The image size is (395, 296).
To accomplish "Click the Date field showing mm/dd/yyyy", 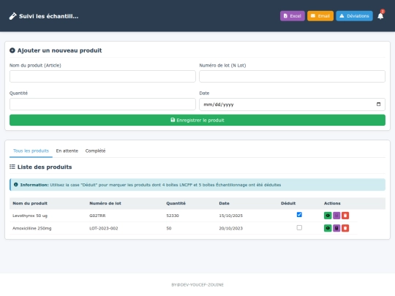I will (292, 105).
